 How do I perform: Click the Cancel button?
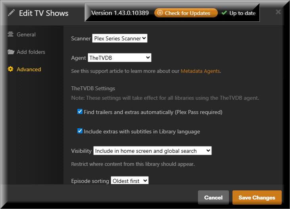(213, 198)
